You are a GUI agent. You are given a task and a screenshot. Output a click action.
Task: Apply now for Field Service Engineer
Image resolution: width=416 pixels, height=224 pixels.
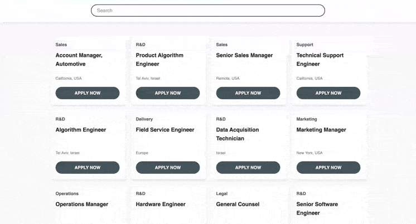click(168, 168)
